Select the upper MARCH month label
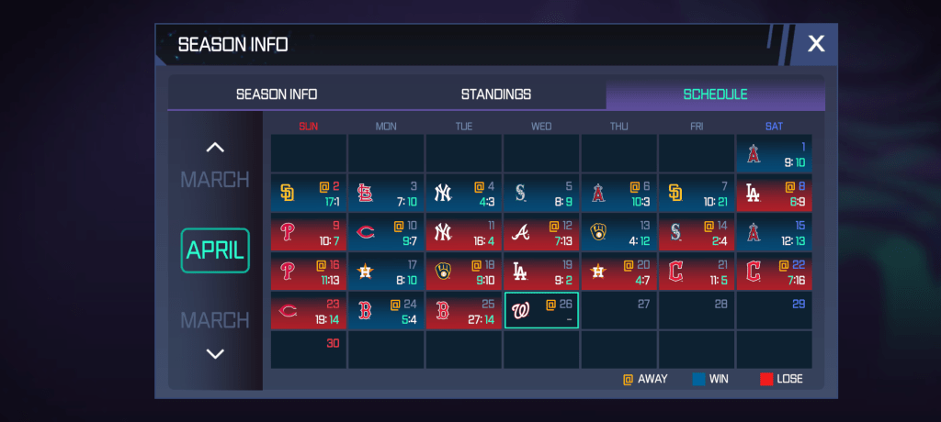941x422 pixels. 214,180
